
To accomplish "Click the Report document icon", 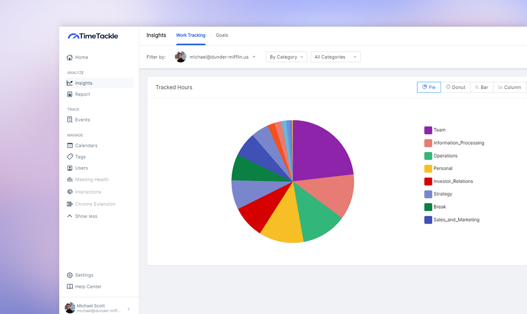I will pos(70,94).
